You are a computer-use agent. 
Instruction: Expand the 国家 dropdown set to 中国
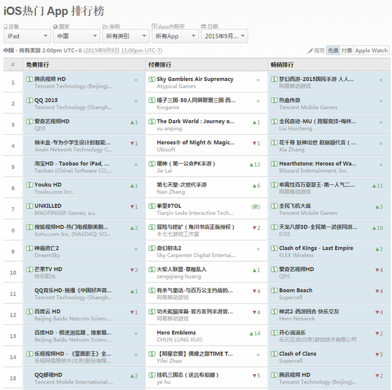coord(76,36)
